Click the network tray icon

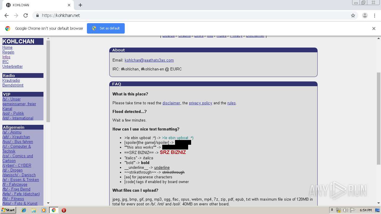point(338,210)
